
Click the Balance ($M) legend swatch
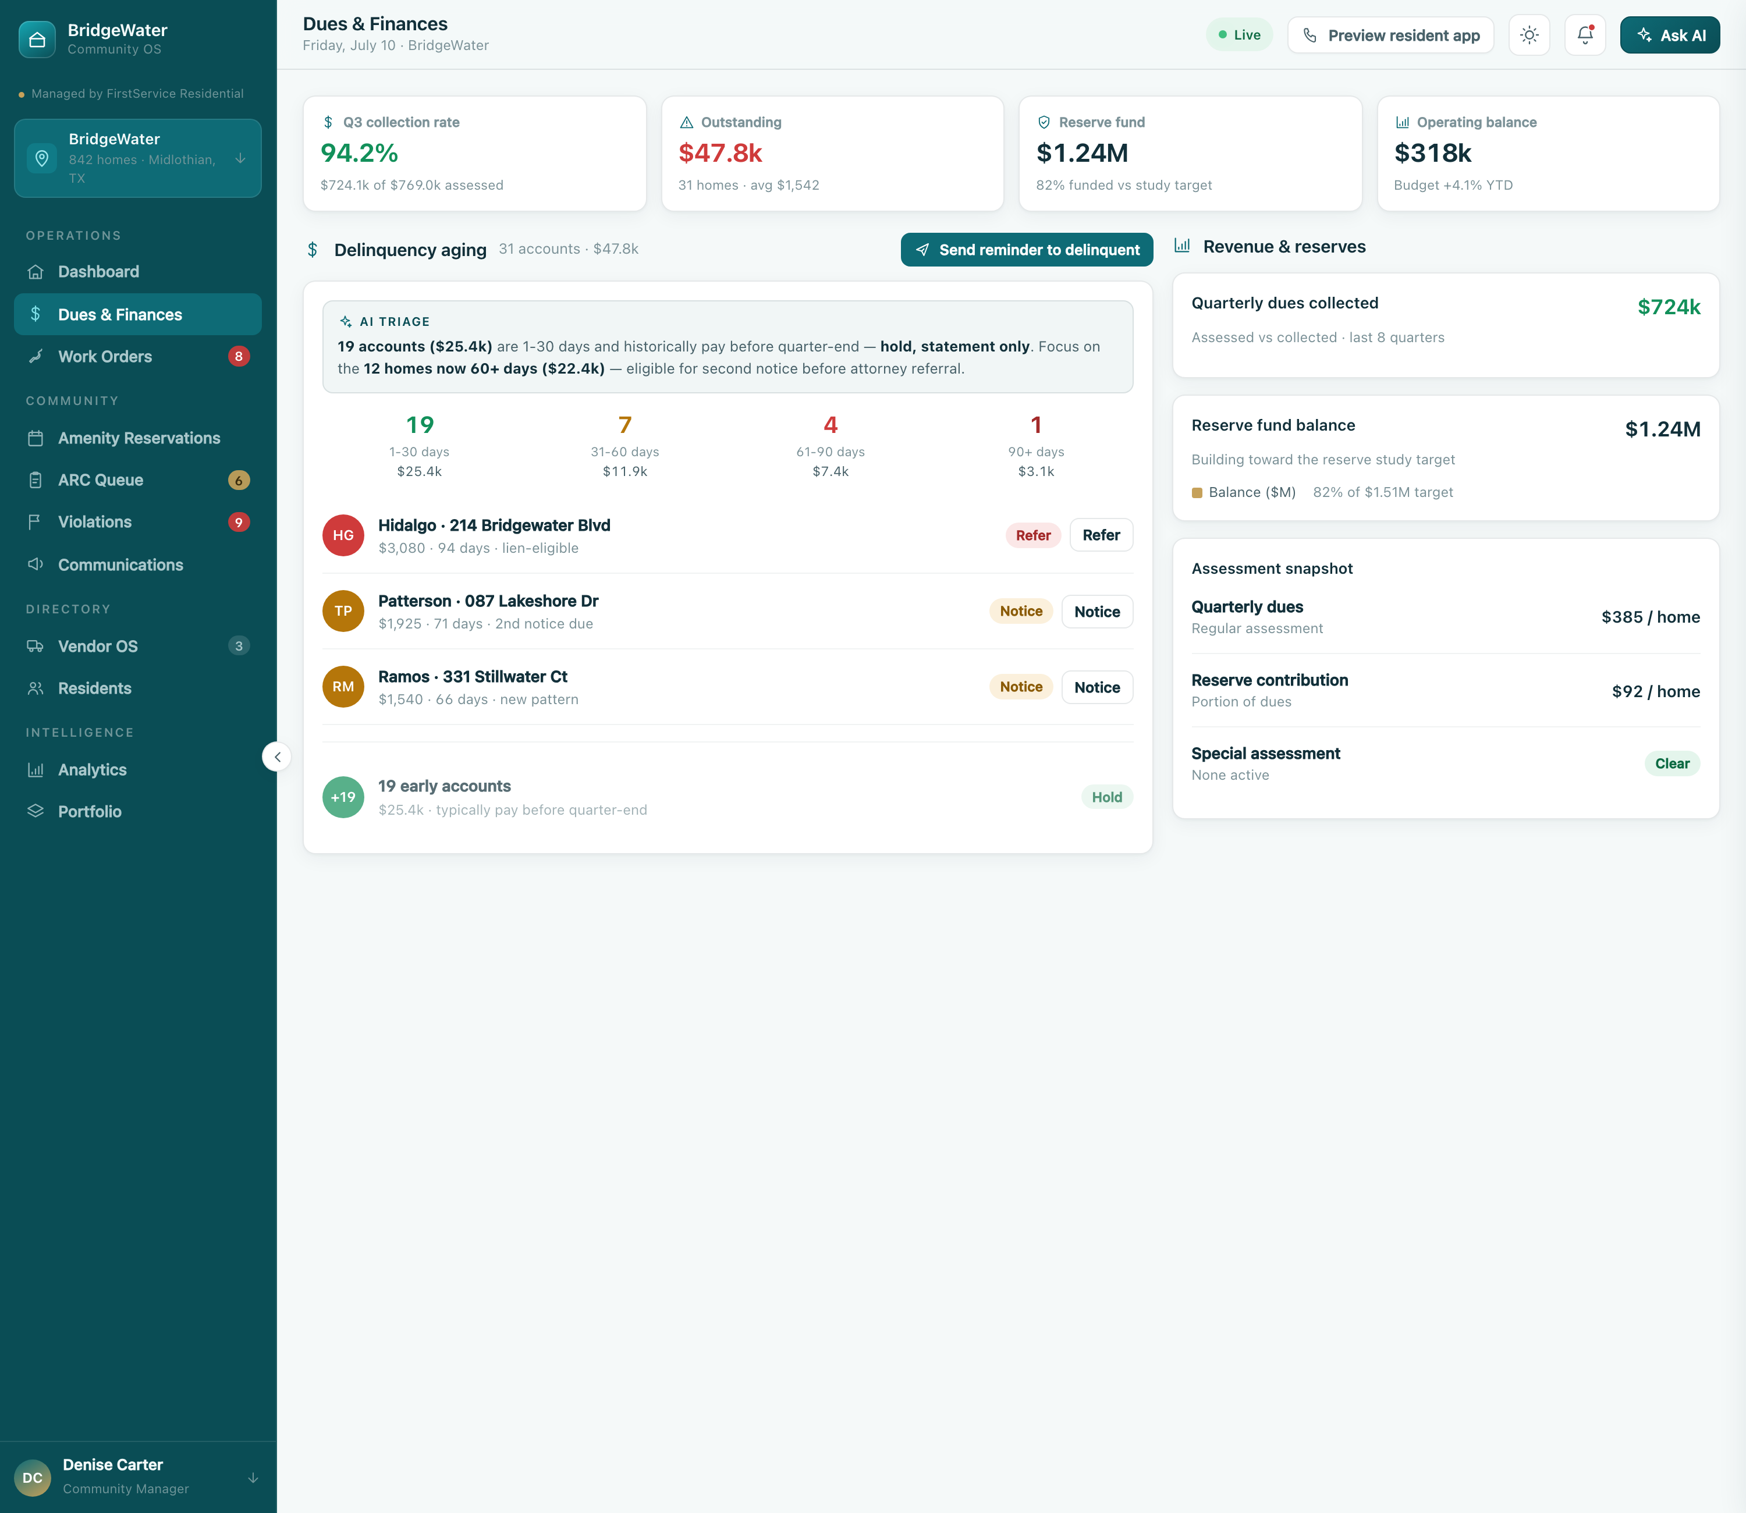click(1197, 492)
